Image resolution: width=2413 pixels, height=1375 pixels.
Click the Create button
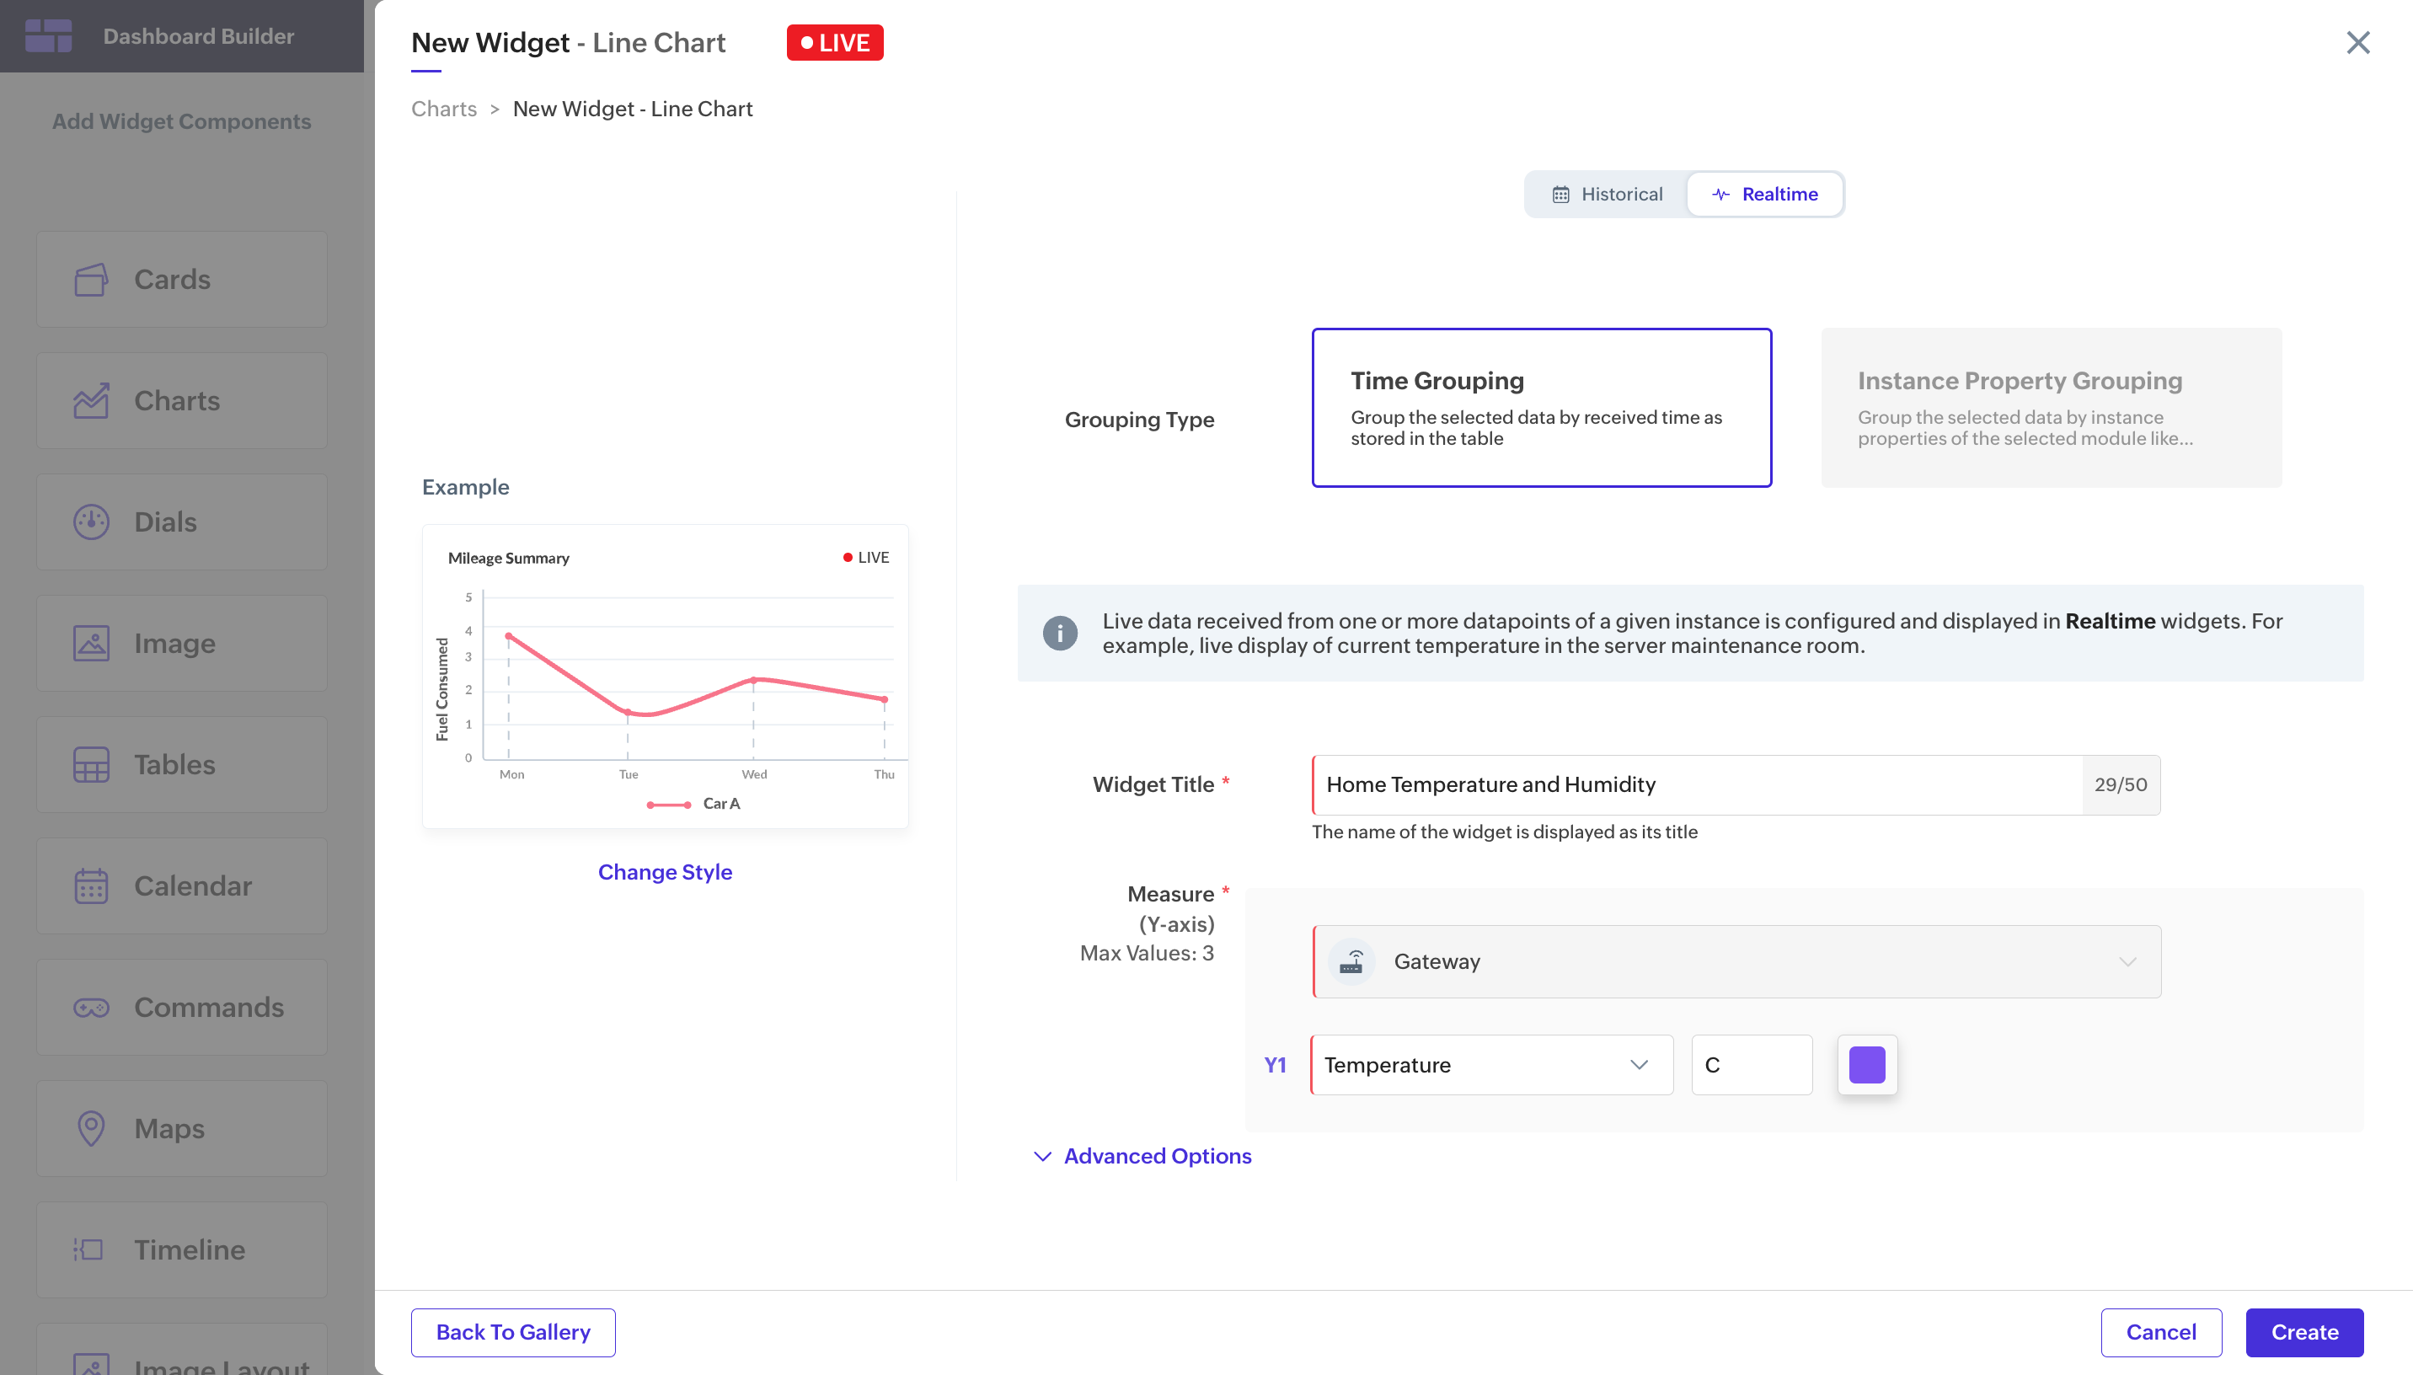(x=2303, y=1331)
